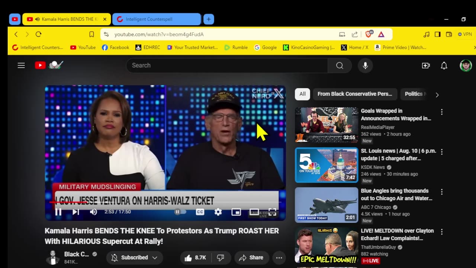Image resolution: width=476 pixels, height=268 pixels.
Task: Toggle the VPN button
Action: pos(465,34)
